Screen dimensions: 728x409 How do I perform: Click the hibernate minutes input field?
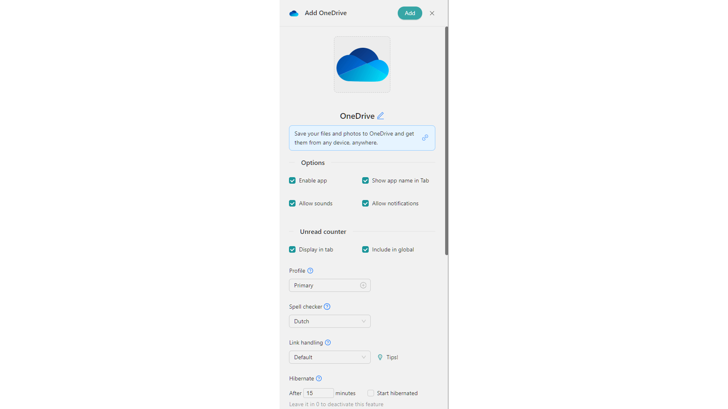coord(318,393)
